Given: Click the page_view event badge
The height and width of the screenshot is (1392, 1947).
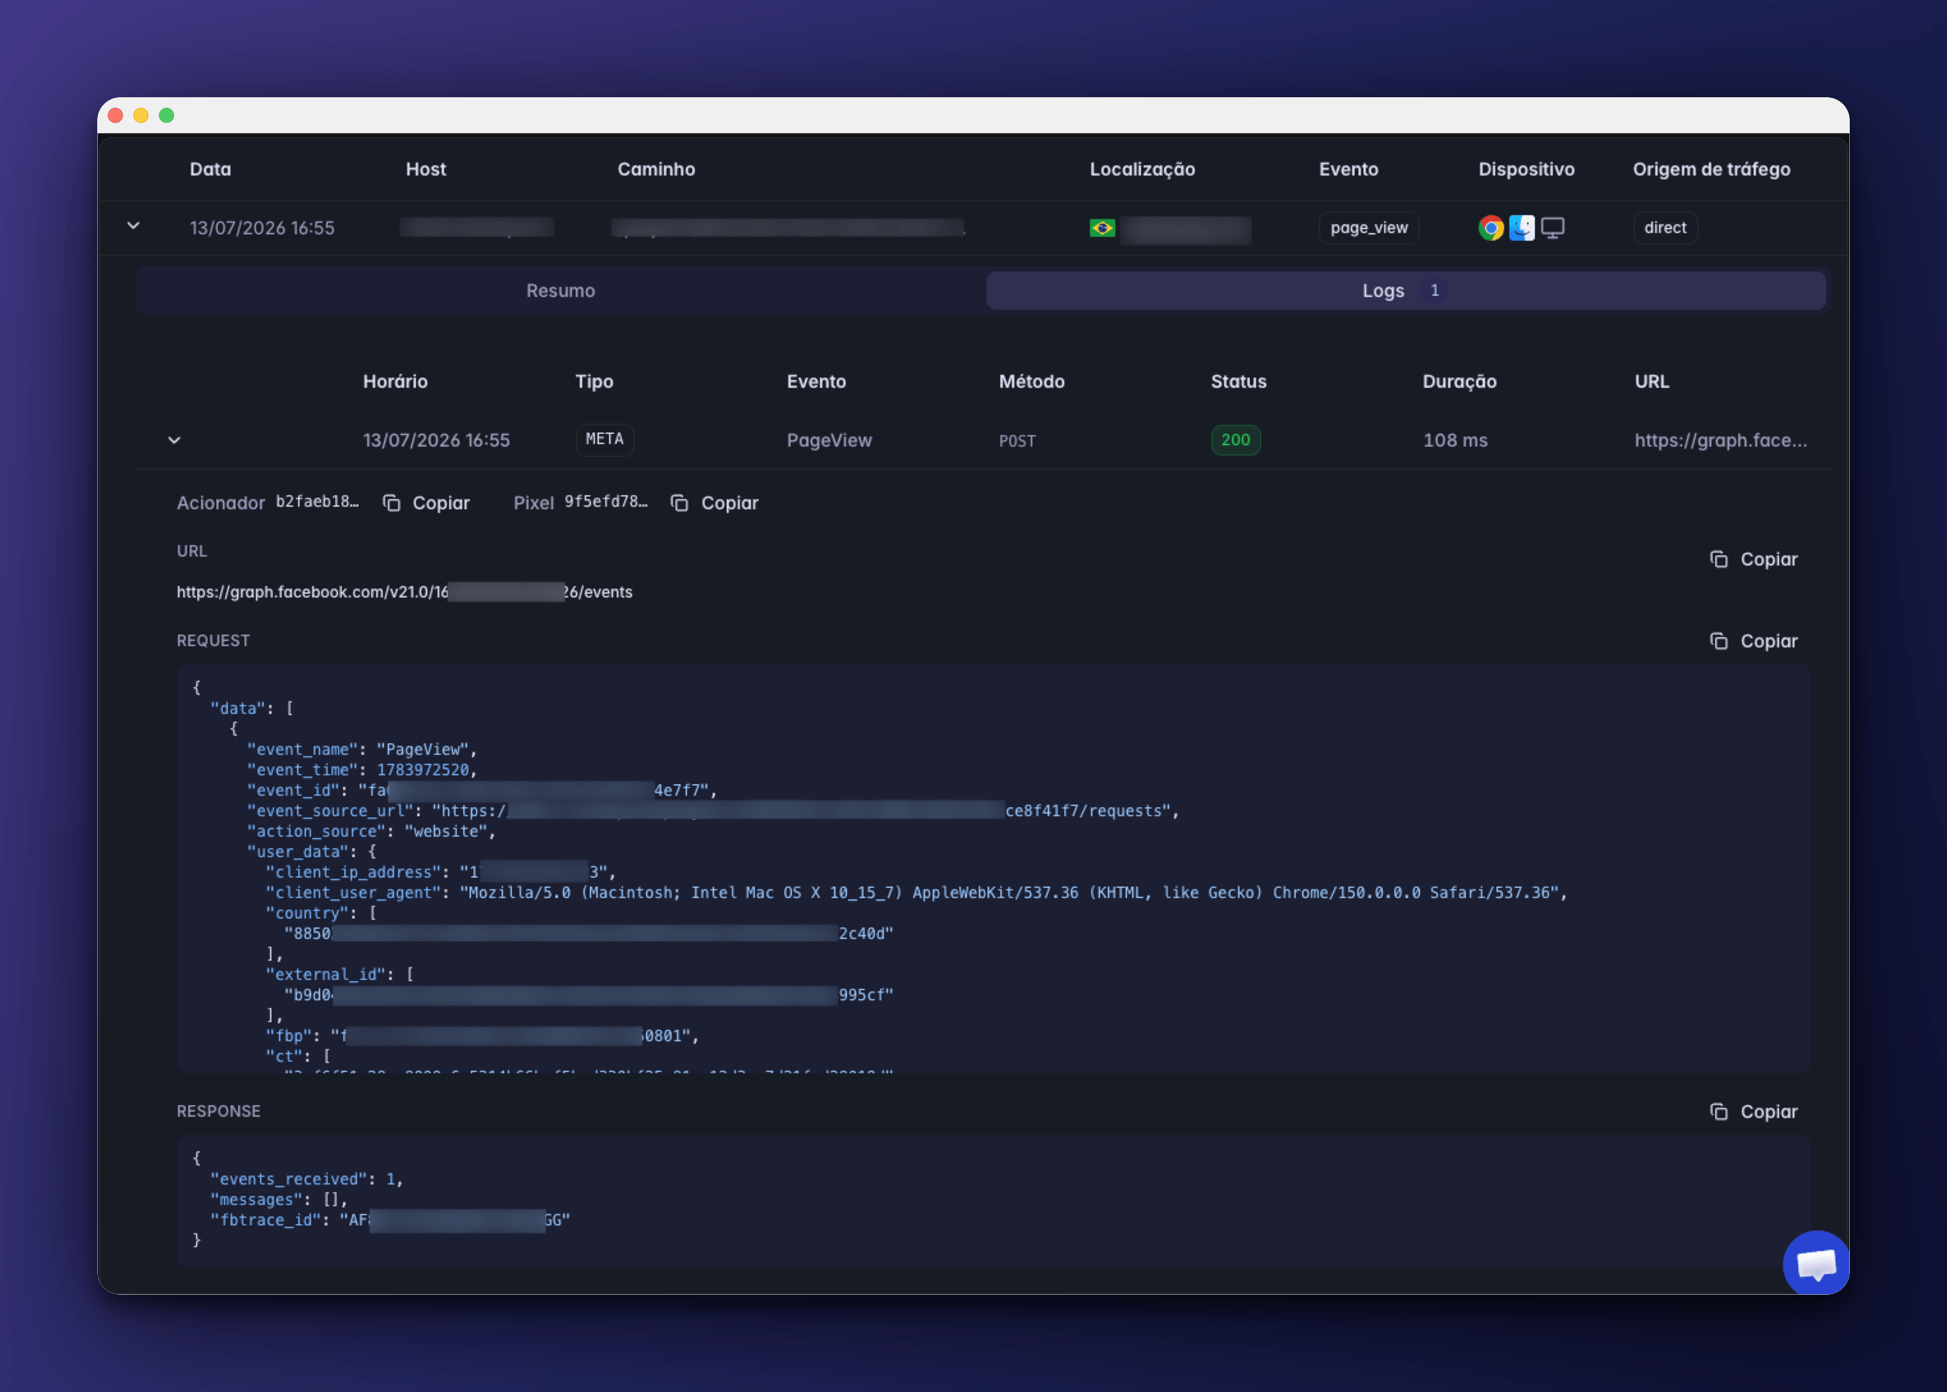Looking at the screenshot, I should [1368, 227].
